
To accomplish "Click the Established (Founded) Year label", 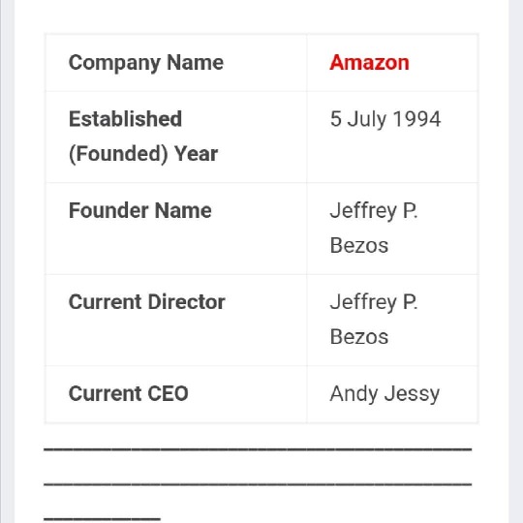I will point(143,137).
